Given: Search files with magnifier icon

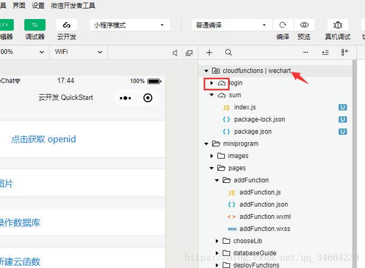Looking at the screenshot, I should click(x=229, y=52).
